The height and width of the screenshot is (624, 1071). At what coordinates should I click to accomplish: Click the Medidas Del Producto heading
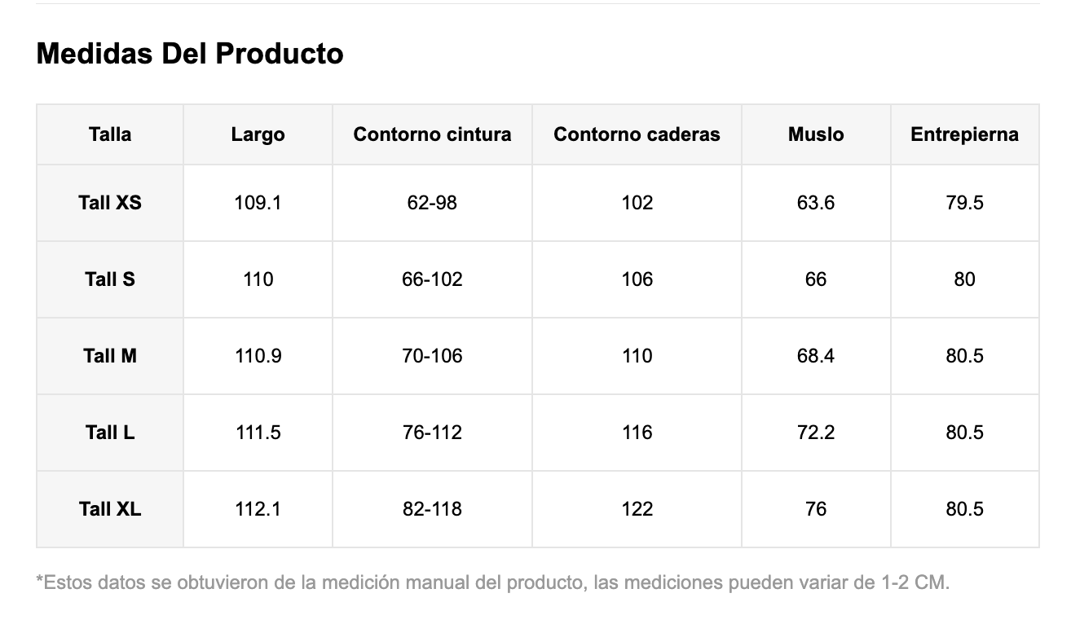190,54
